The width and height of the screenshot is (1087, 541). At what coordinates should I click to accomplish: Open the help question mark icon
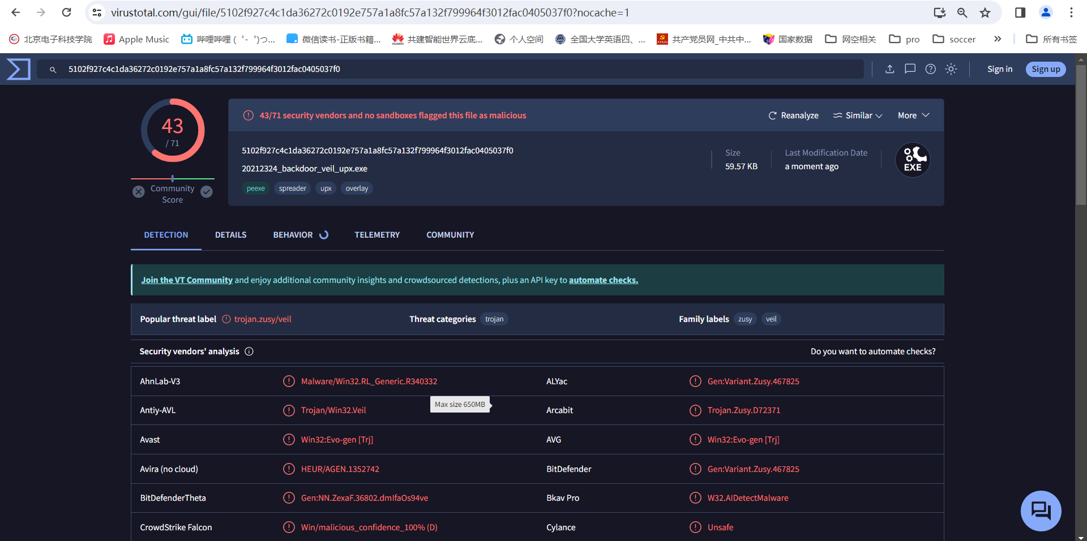click(x=931, y=69)
